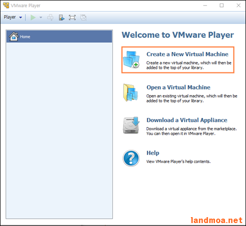Click the Unity mode toolbar icon
The image size is (246, 226).
pos(83,17)
